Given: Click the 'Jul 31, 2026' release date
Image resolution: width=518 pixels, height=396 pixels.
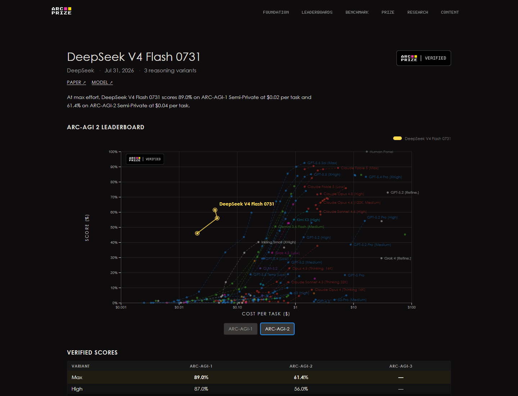Looking at the screenshot, I should click(119, 71).
